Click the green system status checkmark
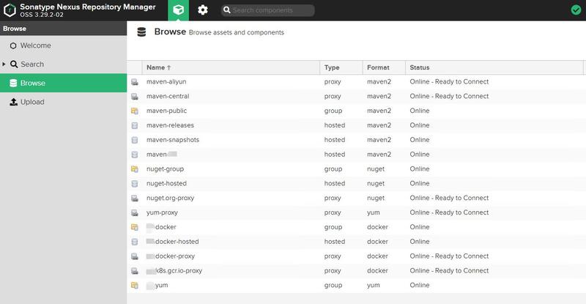This screenshot has height=304, width=586. [x=576, y=10]
